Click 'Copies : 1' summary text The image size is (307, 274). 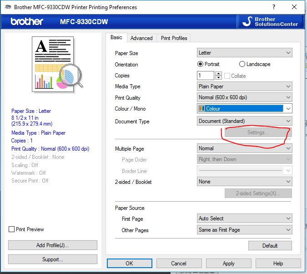(x=22, y=141)
